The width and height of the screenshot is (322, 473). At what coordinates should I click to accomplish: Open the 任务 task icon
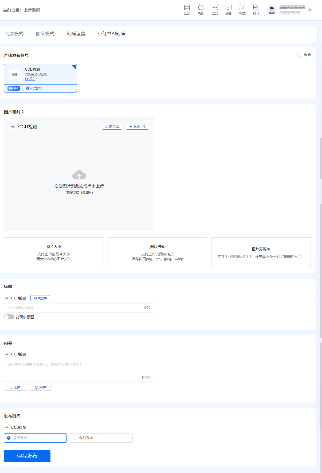tap(187, 10)
